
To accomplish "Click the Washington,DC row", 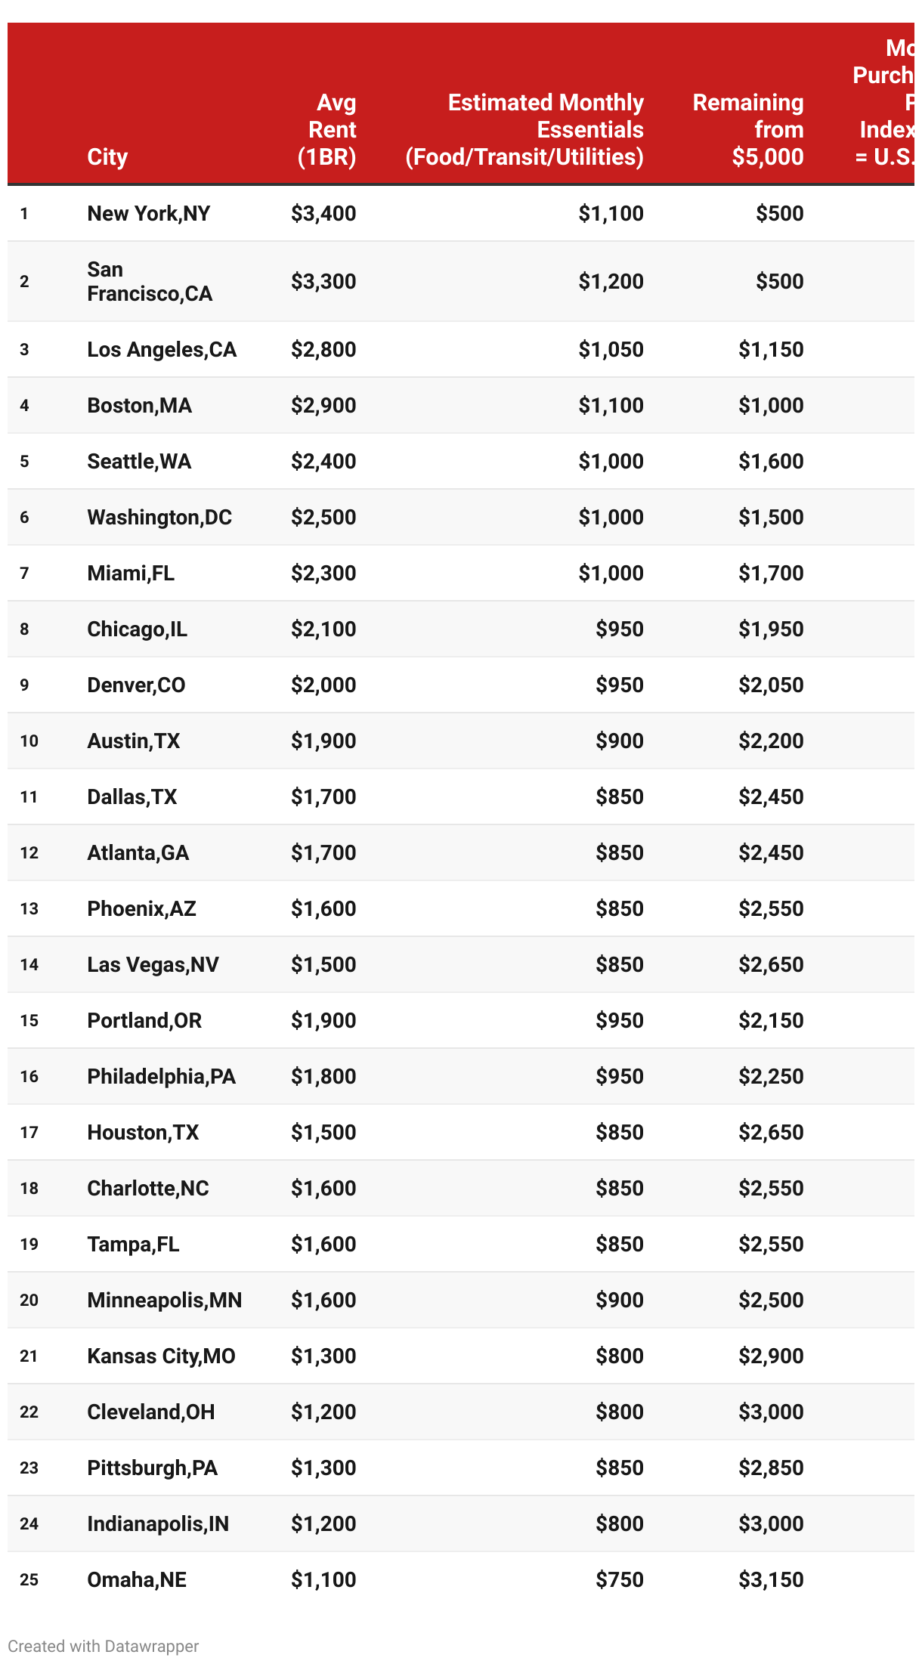I will (x=461, y=517).
